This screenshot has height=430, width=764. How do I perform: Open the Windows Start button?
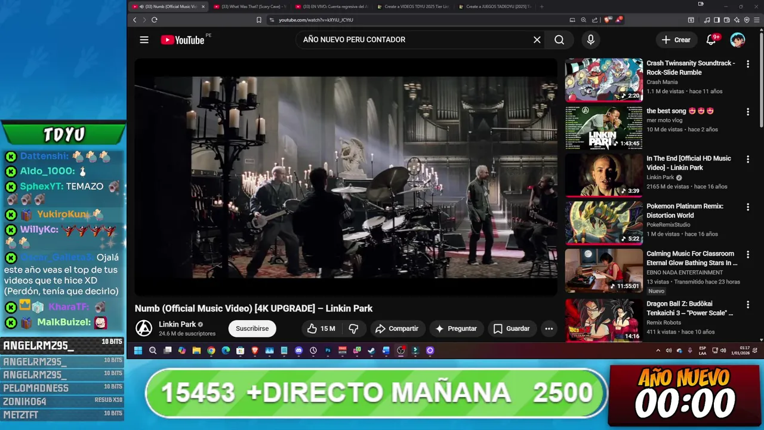coord(138,351)
